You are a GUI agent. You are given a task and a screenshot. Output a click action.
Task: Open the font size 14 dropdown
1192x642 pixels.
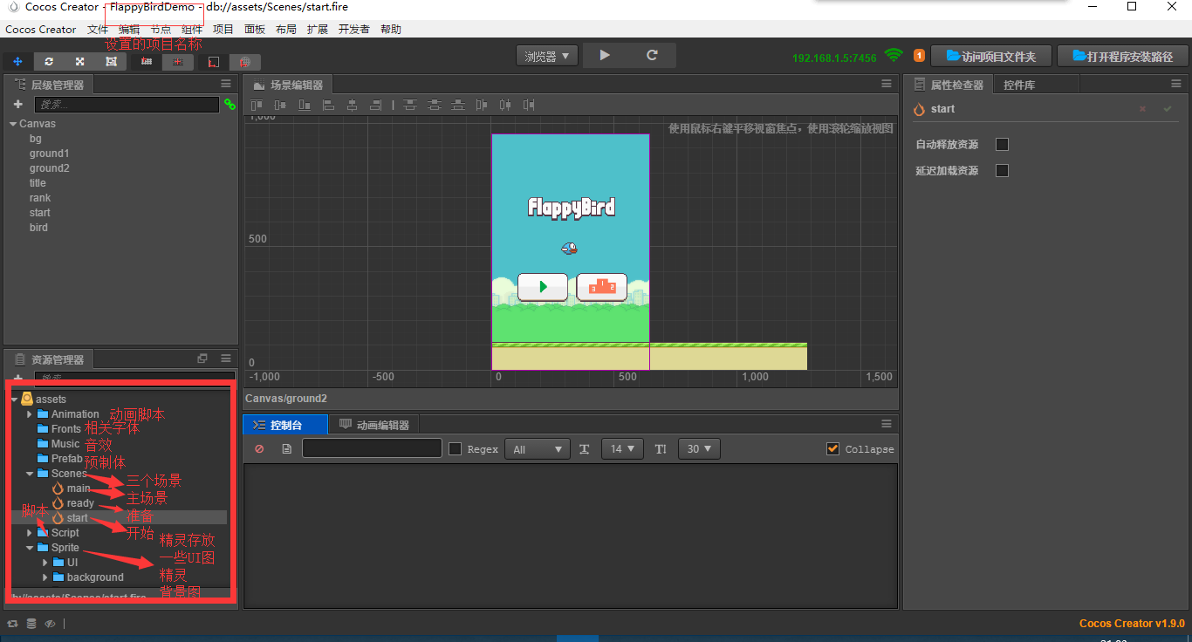[623, 448]
